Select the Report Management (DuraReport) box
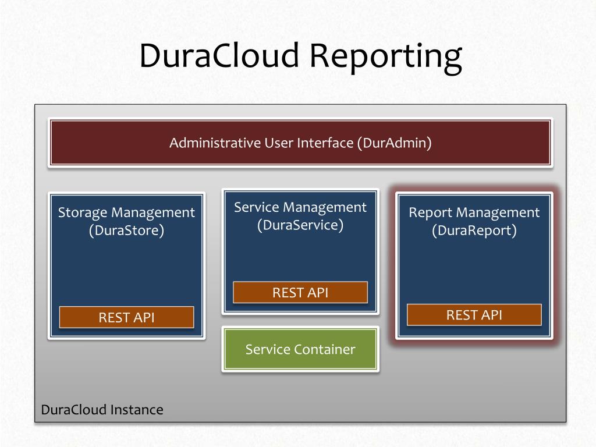This screenshot has height=447, width=596. 474,265
